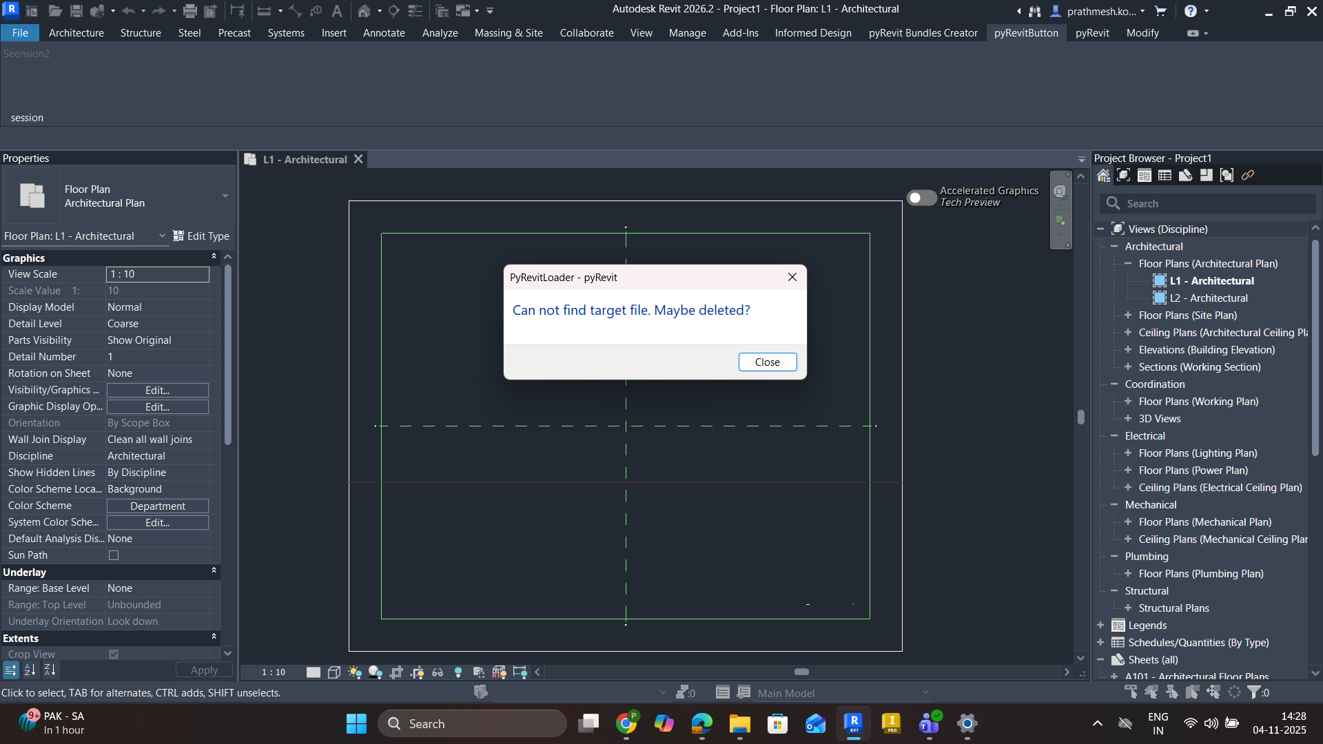
Task: Open the Annotate ribbon tab
Action: [x=384, y=33]
